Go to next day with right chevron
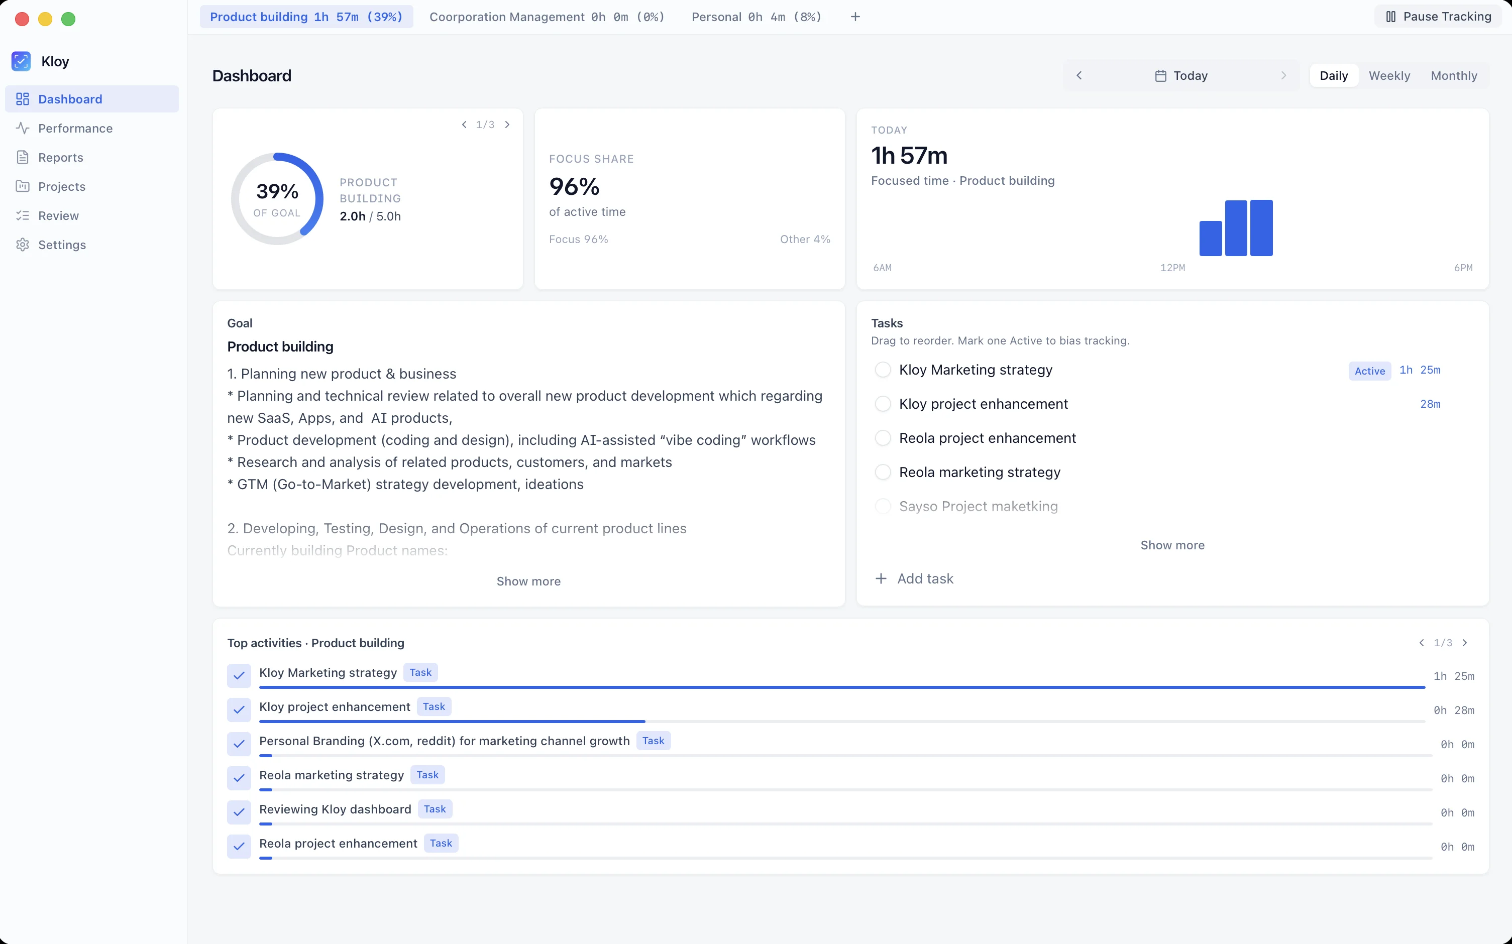Viewport: 1512px width, 944px height. [1283, 75]
